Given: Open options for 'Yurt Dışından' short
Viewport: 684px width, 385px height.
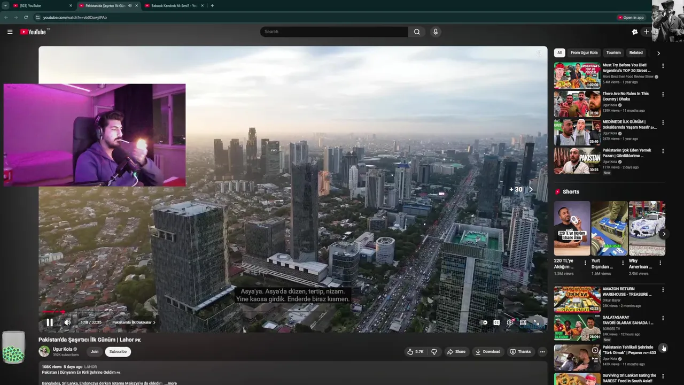Looking at the screenshot, I should tap(623, 263).
